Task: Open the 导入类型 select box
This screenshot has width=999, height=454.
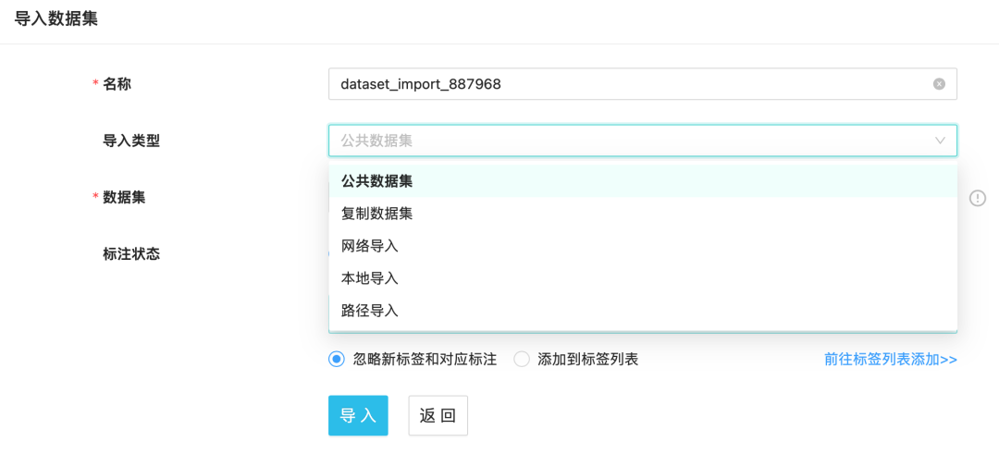Action: tap(629, 141)
